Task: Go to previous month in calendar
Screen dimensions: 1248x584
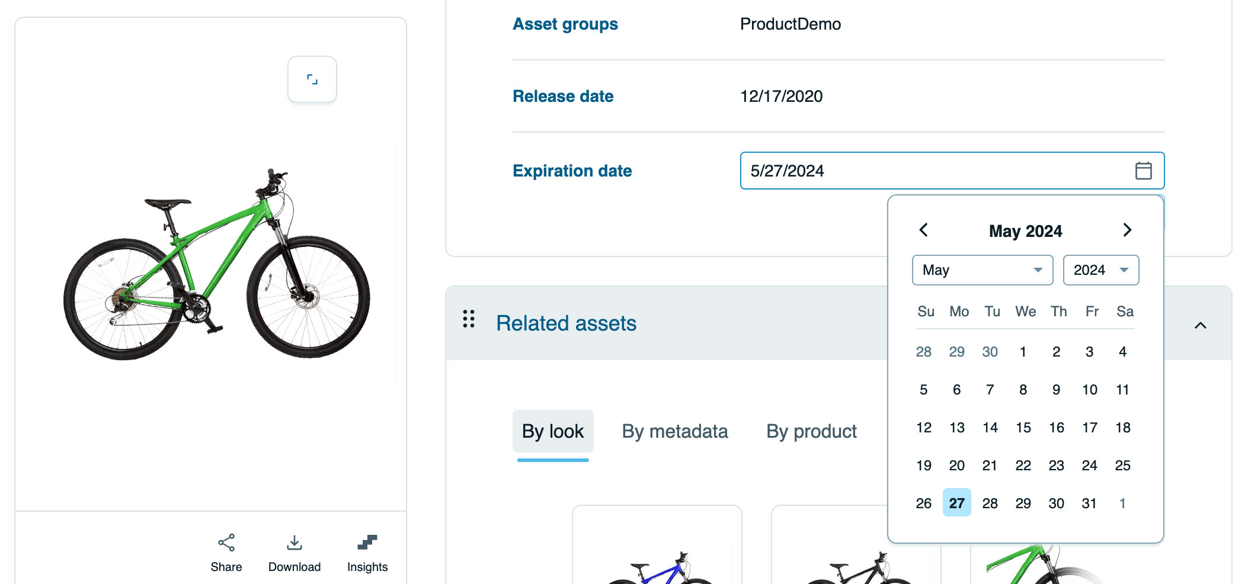Action: click(x=923, y=230)
